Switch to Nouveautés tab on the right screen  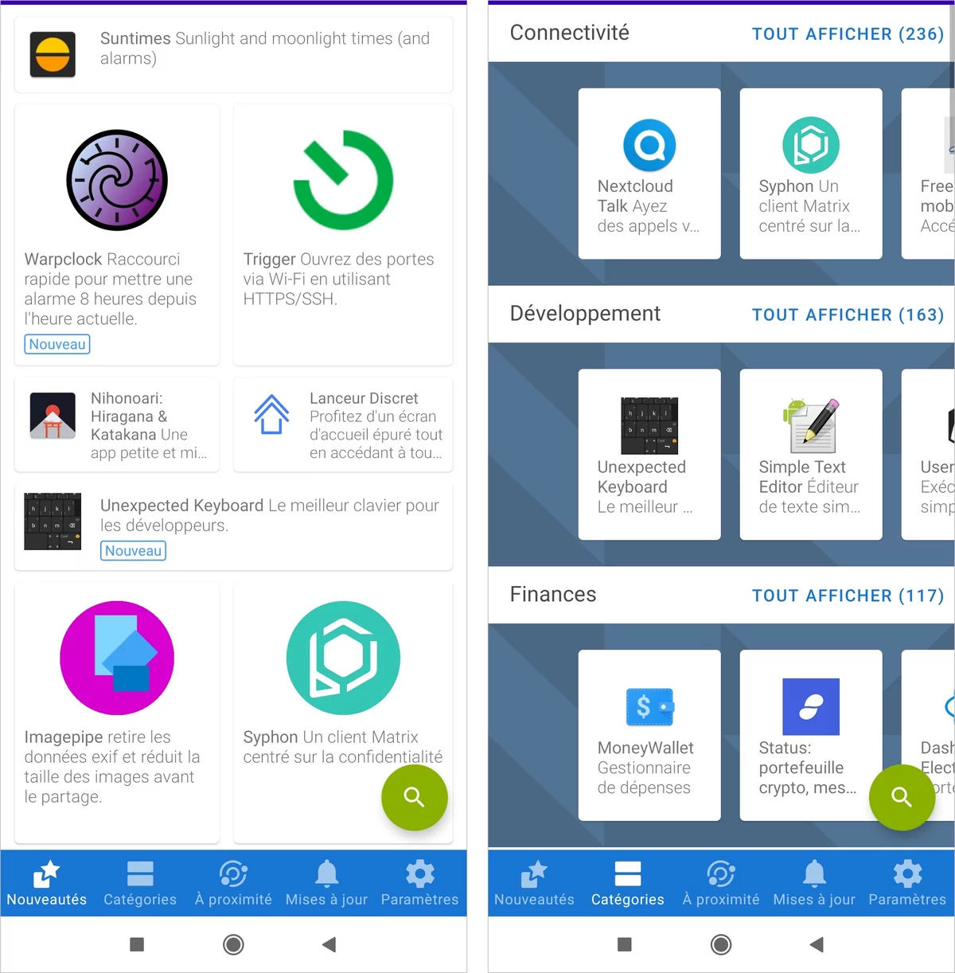(x=534, y=883)
